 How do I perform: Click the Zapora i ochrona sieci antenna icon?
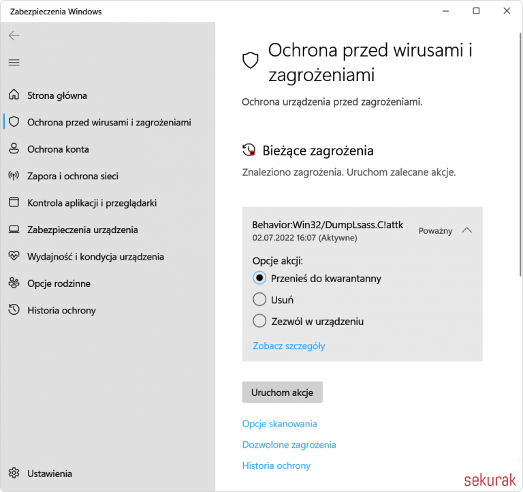(14, 175)
